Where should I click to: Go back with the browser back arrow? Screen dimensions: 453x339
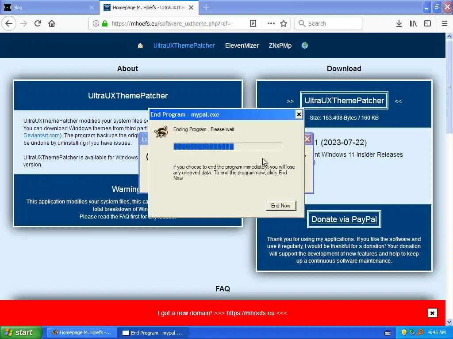(9, 23)
